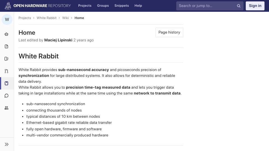Click bold text 'sub-nanosecond accuracy'
The image size is (269, 151).
pyautogui.click(x=84, y=70)
